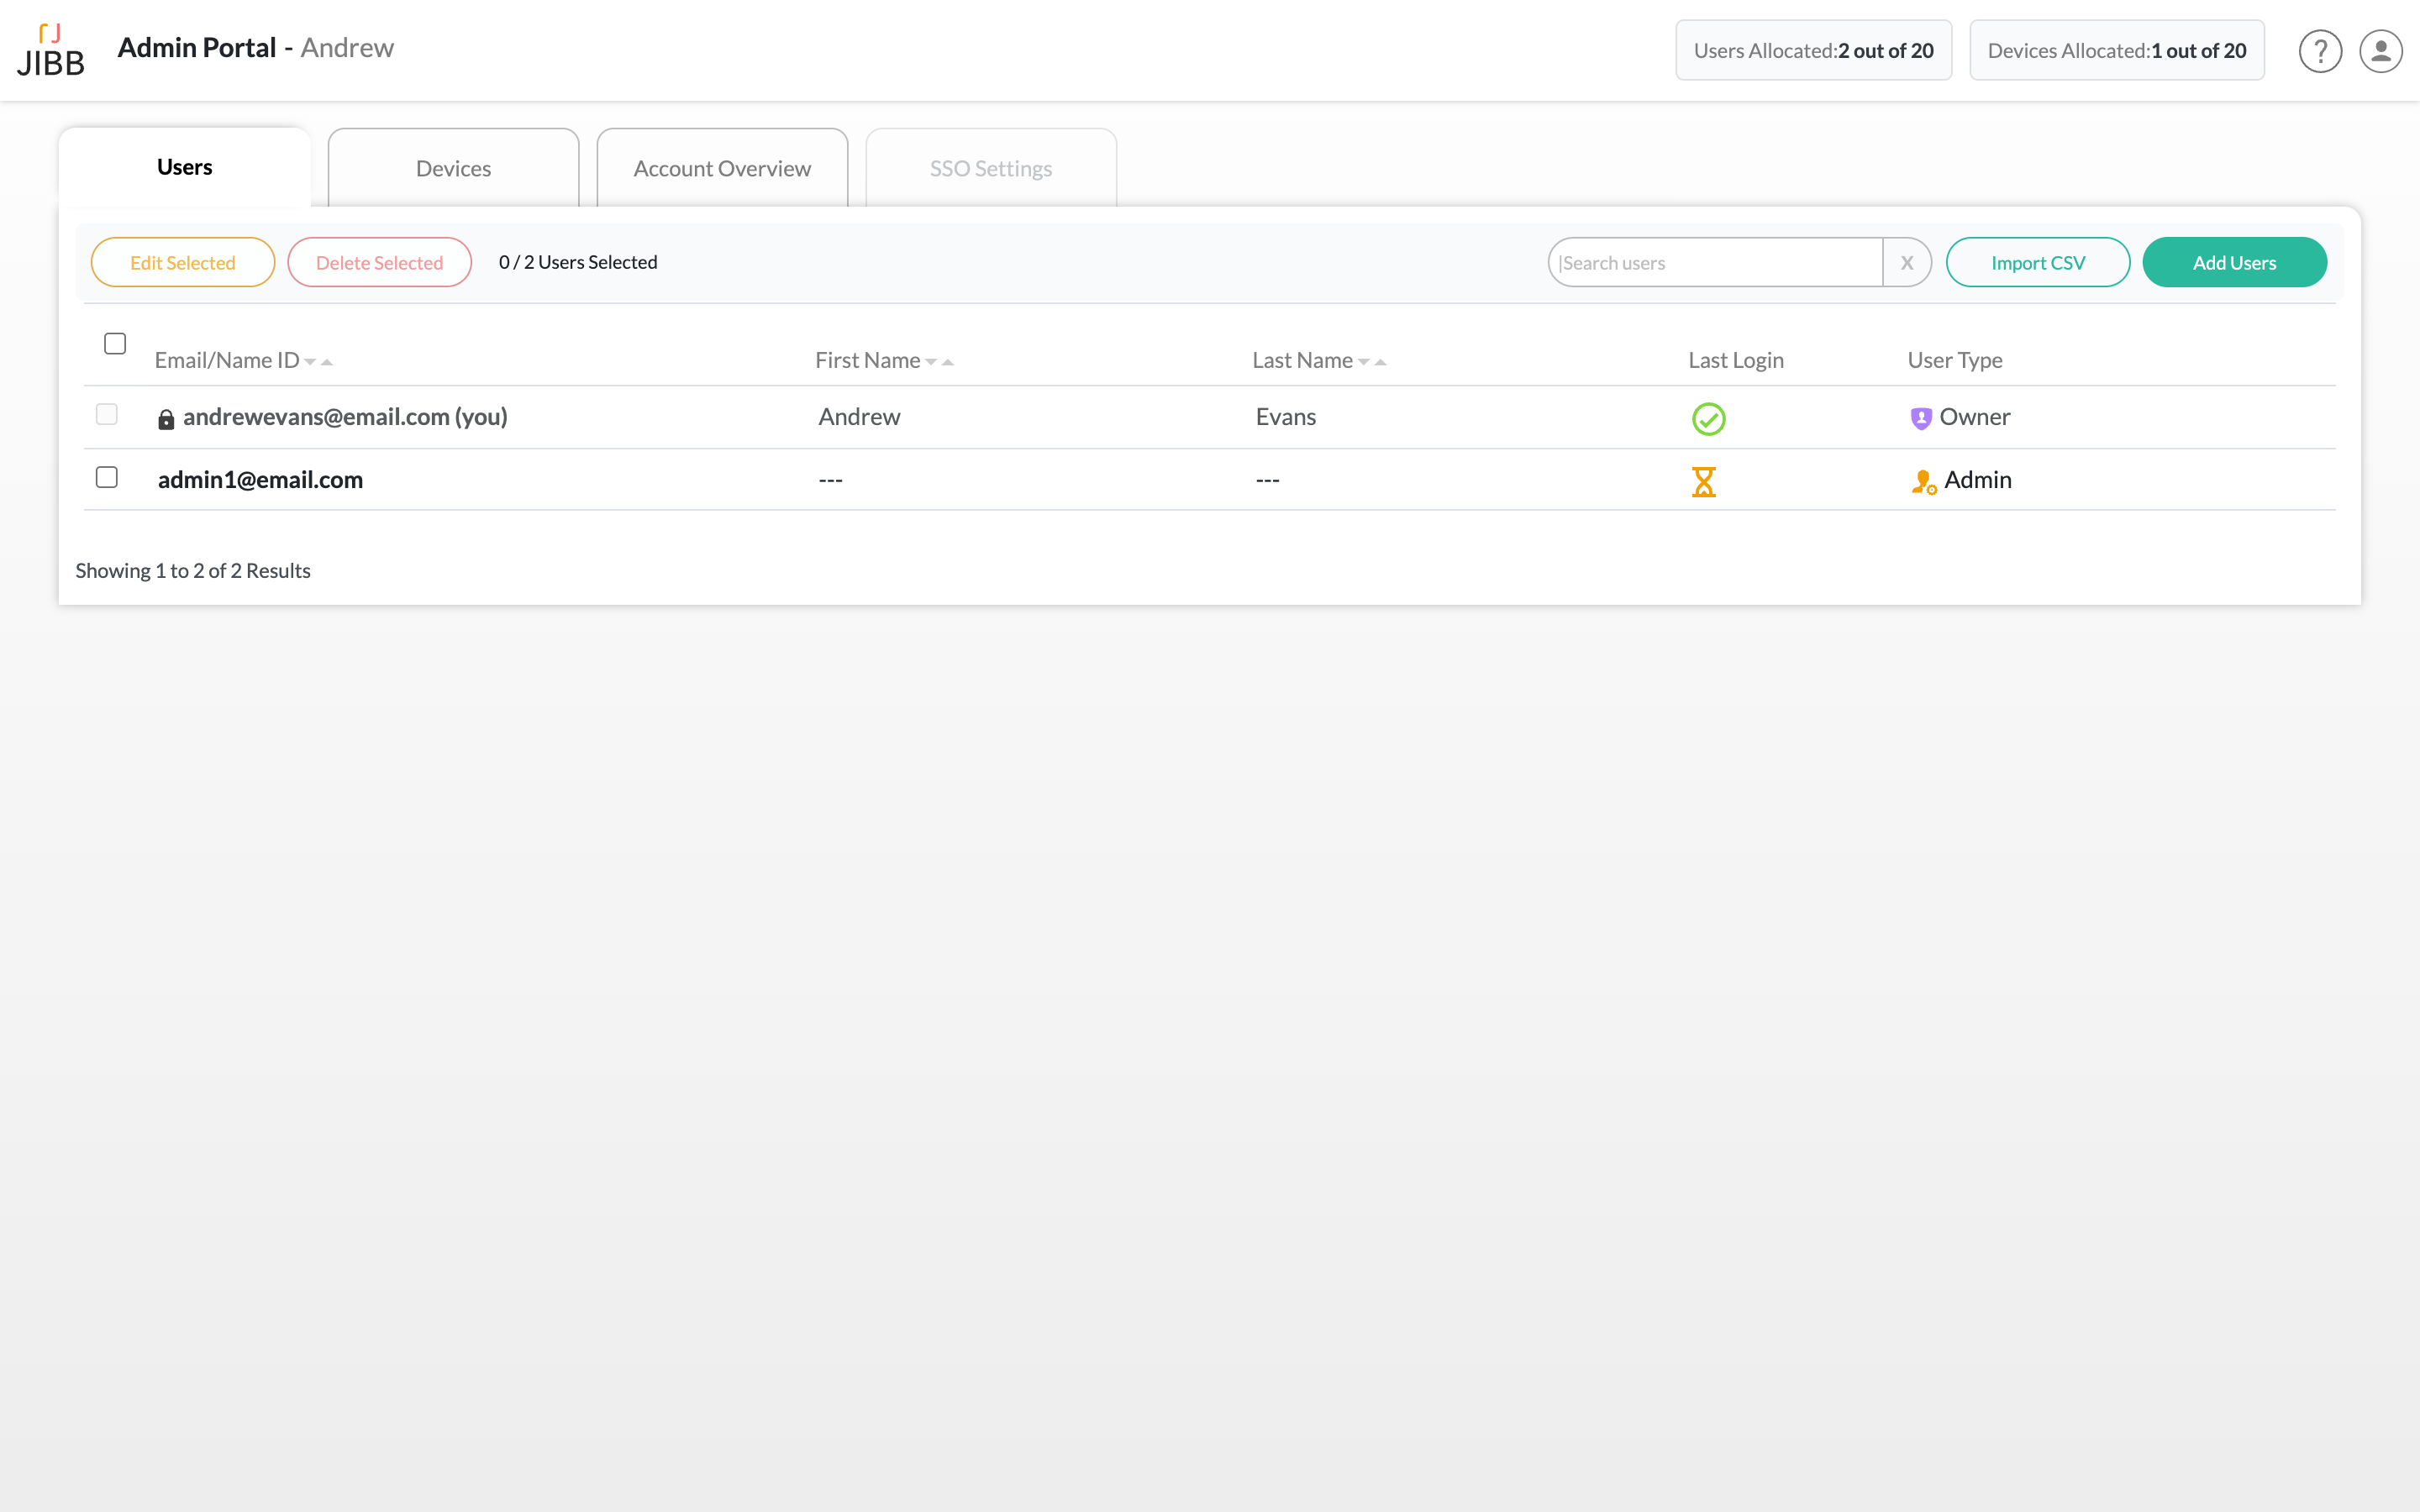Viewport: 2420px width, 1512px height.
Task: Click the admin1@email.com email text
Action: (260, 480)
